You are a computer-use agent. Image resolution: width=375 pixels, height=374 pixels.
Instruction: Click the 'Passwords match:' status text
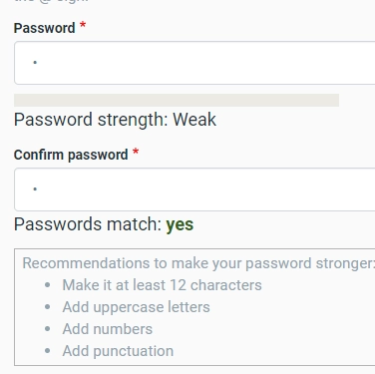(x=88, y=224)
